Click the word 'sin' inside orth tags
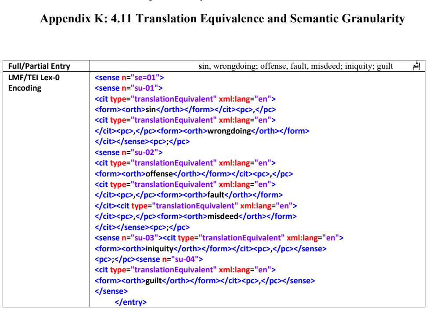Viewport: 428px width, 310px height. (x=151, y=110)
